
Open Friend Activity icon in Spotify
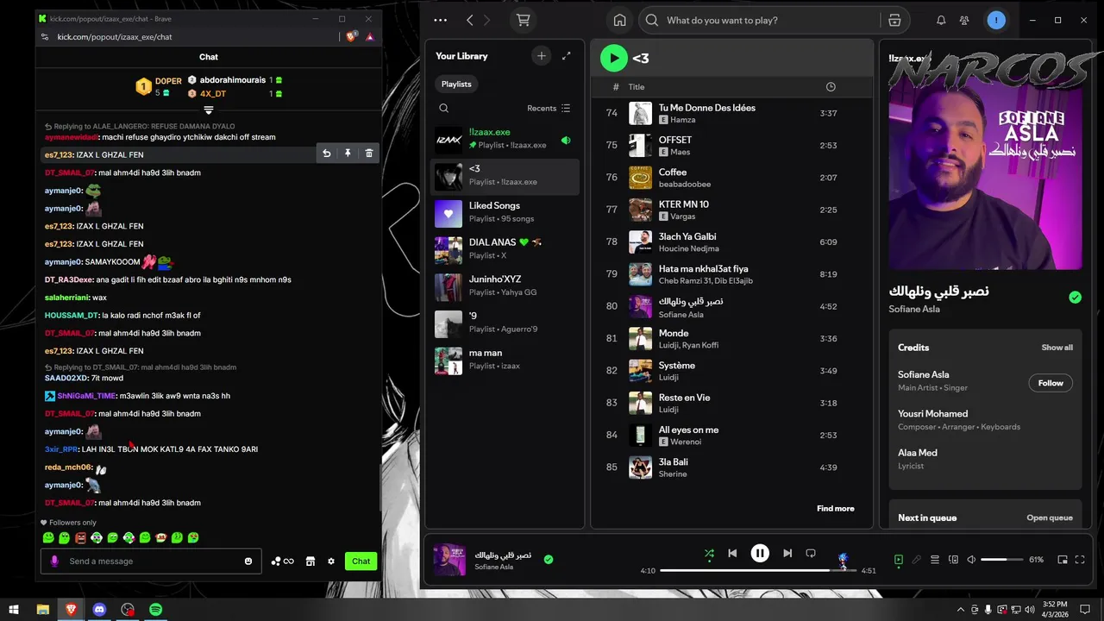[964, 20]
